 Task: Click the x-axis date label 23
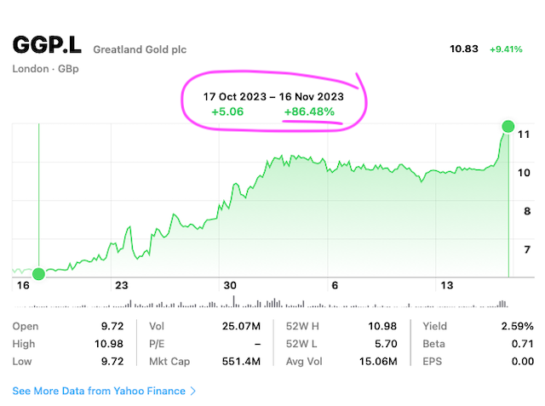[122, 285]
